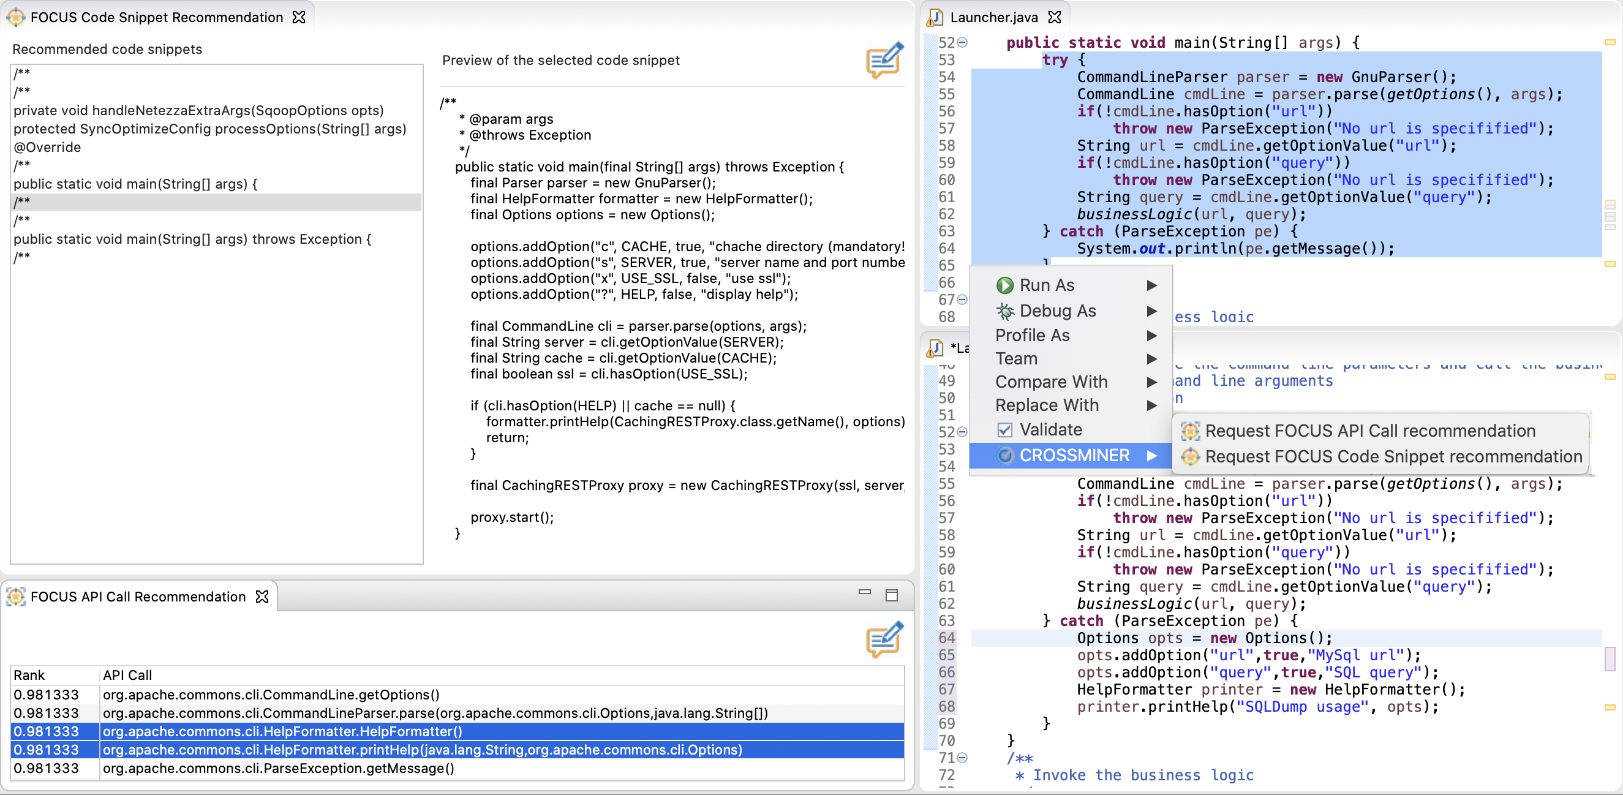Select the ParseException.getMessage() API call row
Image resolution: width=1623 pixels, height=795 pixels.
click(x=278, y=769)
